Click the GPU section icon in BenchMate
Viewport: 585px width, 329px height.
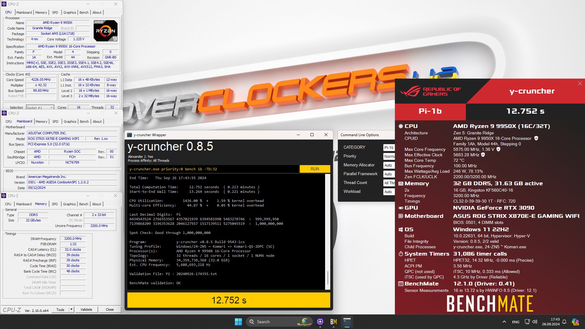(x=401, y=208)
